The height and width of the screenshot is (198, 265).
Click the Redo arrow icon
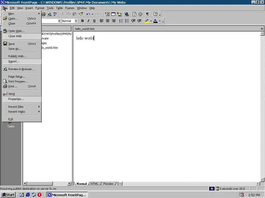[x=97, y=14]
